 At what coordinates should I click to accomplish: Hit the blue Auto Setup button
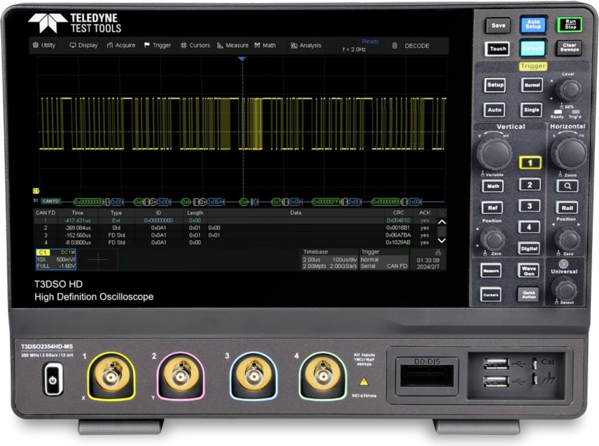(x=533, y=24)
